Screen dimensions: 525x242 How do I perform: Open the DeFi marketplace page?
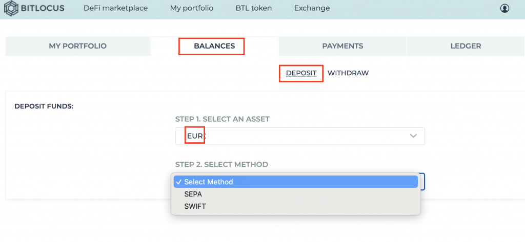pyautogui.click(x=115, y=8)
